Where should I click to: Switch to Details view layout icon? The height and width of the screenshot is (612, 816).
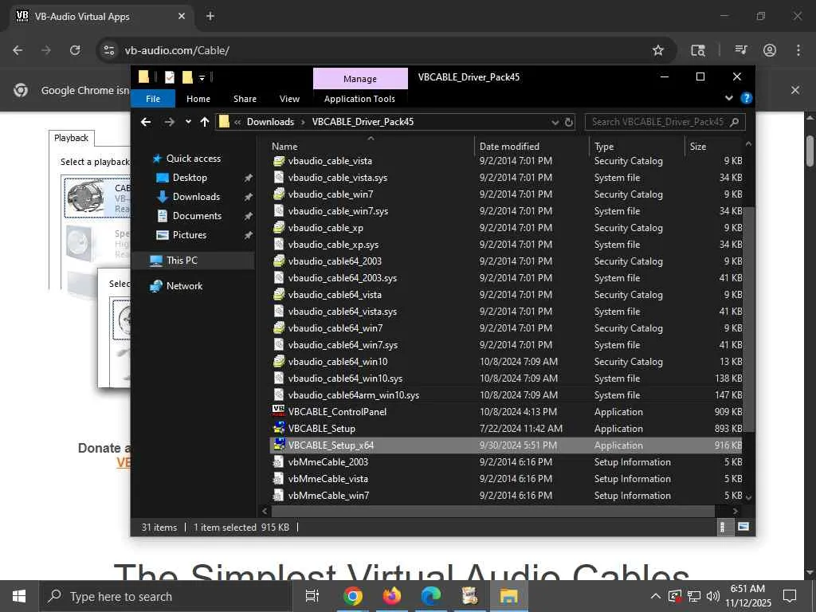[x=722, y=528]
